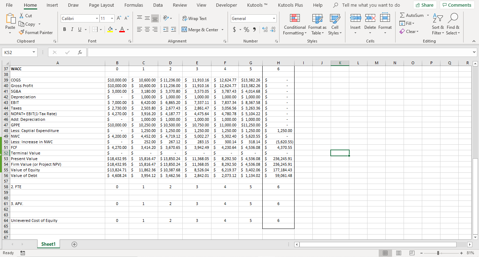
Task: Open the Comments pane button
Action: coord(457,5)
